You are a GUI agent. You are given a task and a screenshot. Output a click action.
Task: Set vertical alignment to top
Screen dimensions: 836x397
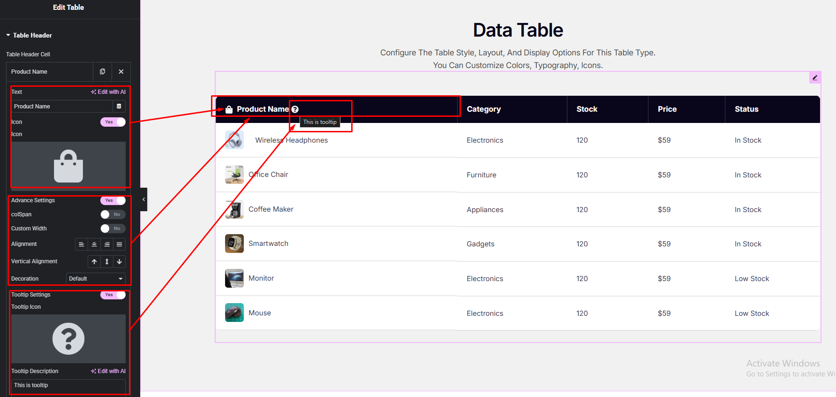point(94,262)
